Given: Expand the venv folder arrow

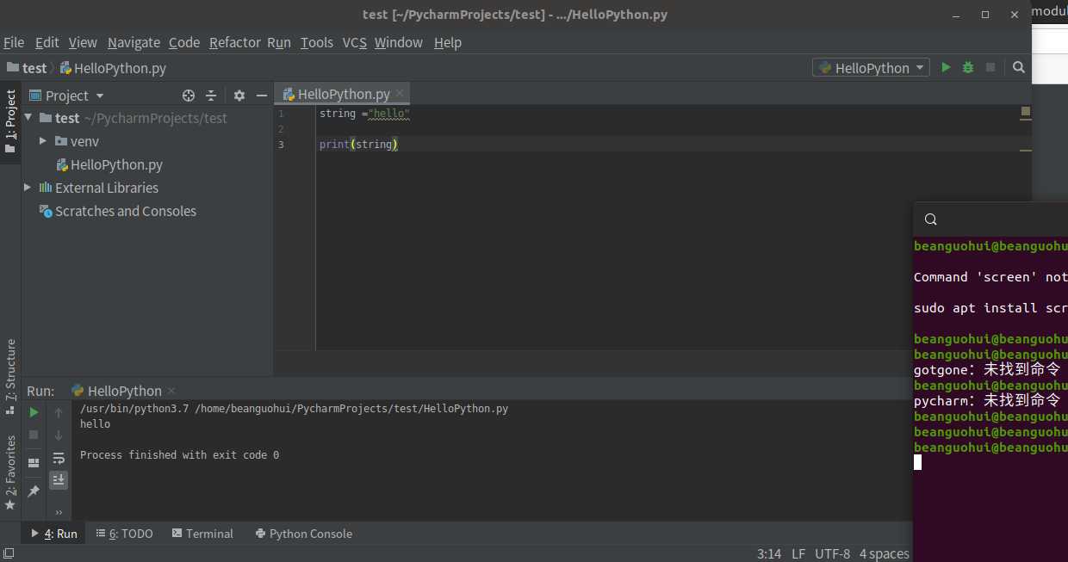Looking at the screenshot, I should click(43, 141).
